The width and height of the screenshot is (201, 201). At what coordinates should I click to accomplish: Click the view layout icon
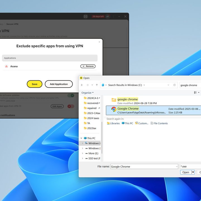click(195, 92)
